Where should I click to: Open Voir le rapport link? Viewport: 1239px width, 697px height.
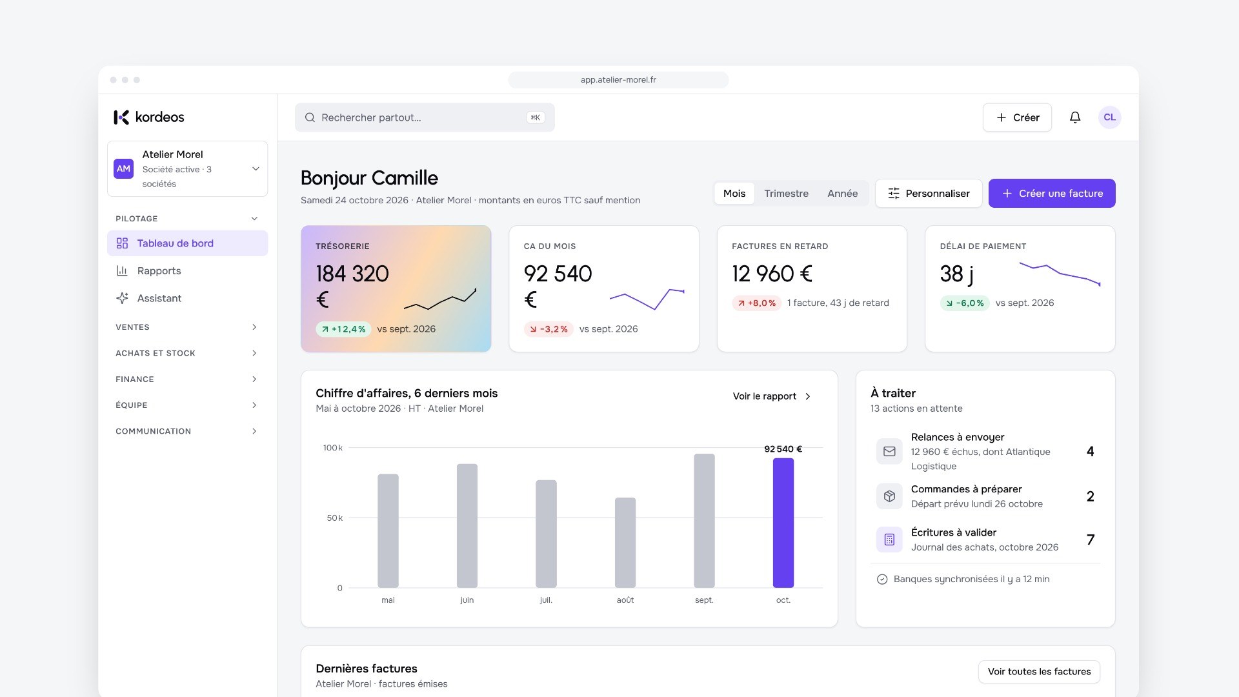click(x=772, y=396)
